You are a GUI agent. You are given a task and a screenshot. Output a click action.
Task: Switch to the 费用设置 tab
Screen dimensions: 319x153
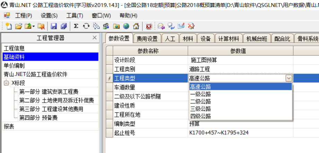[147, 39]
